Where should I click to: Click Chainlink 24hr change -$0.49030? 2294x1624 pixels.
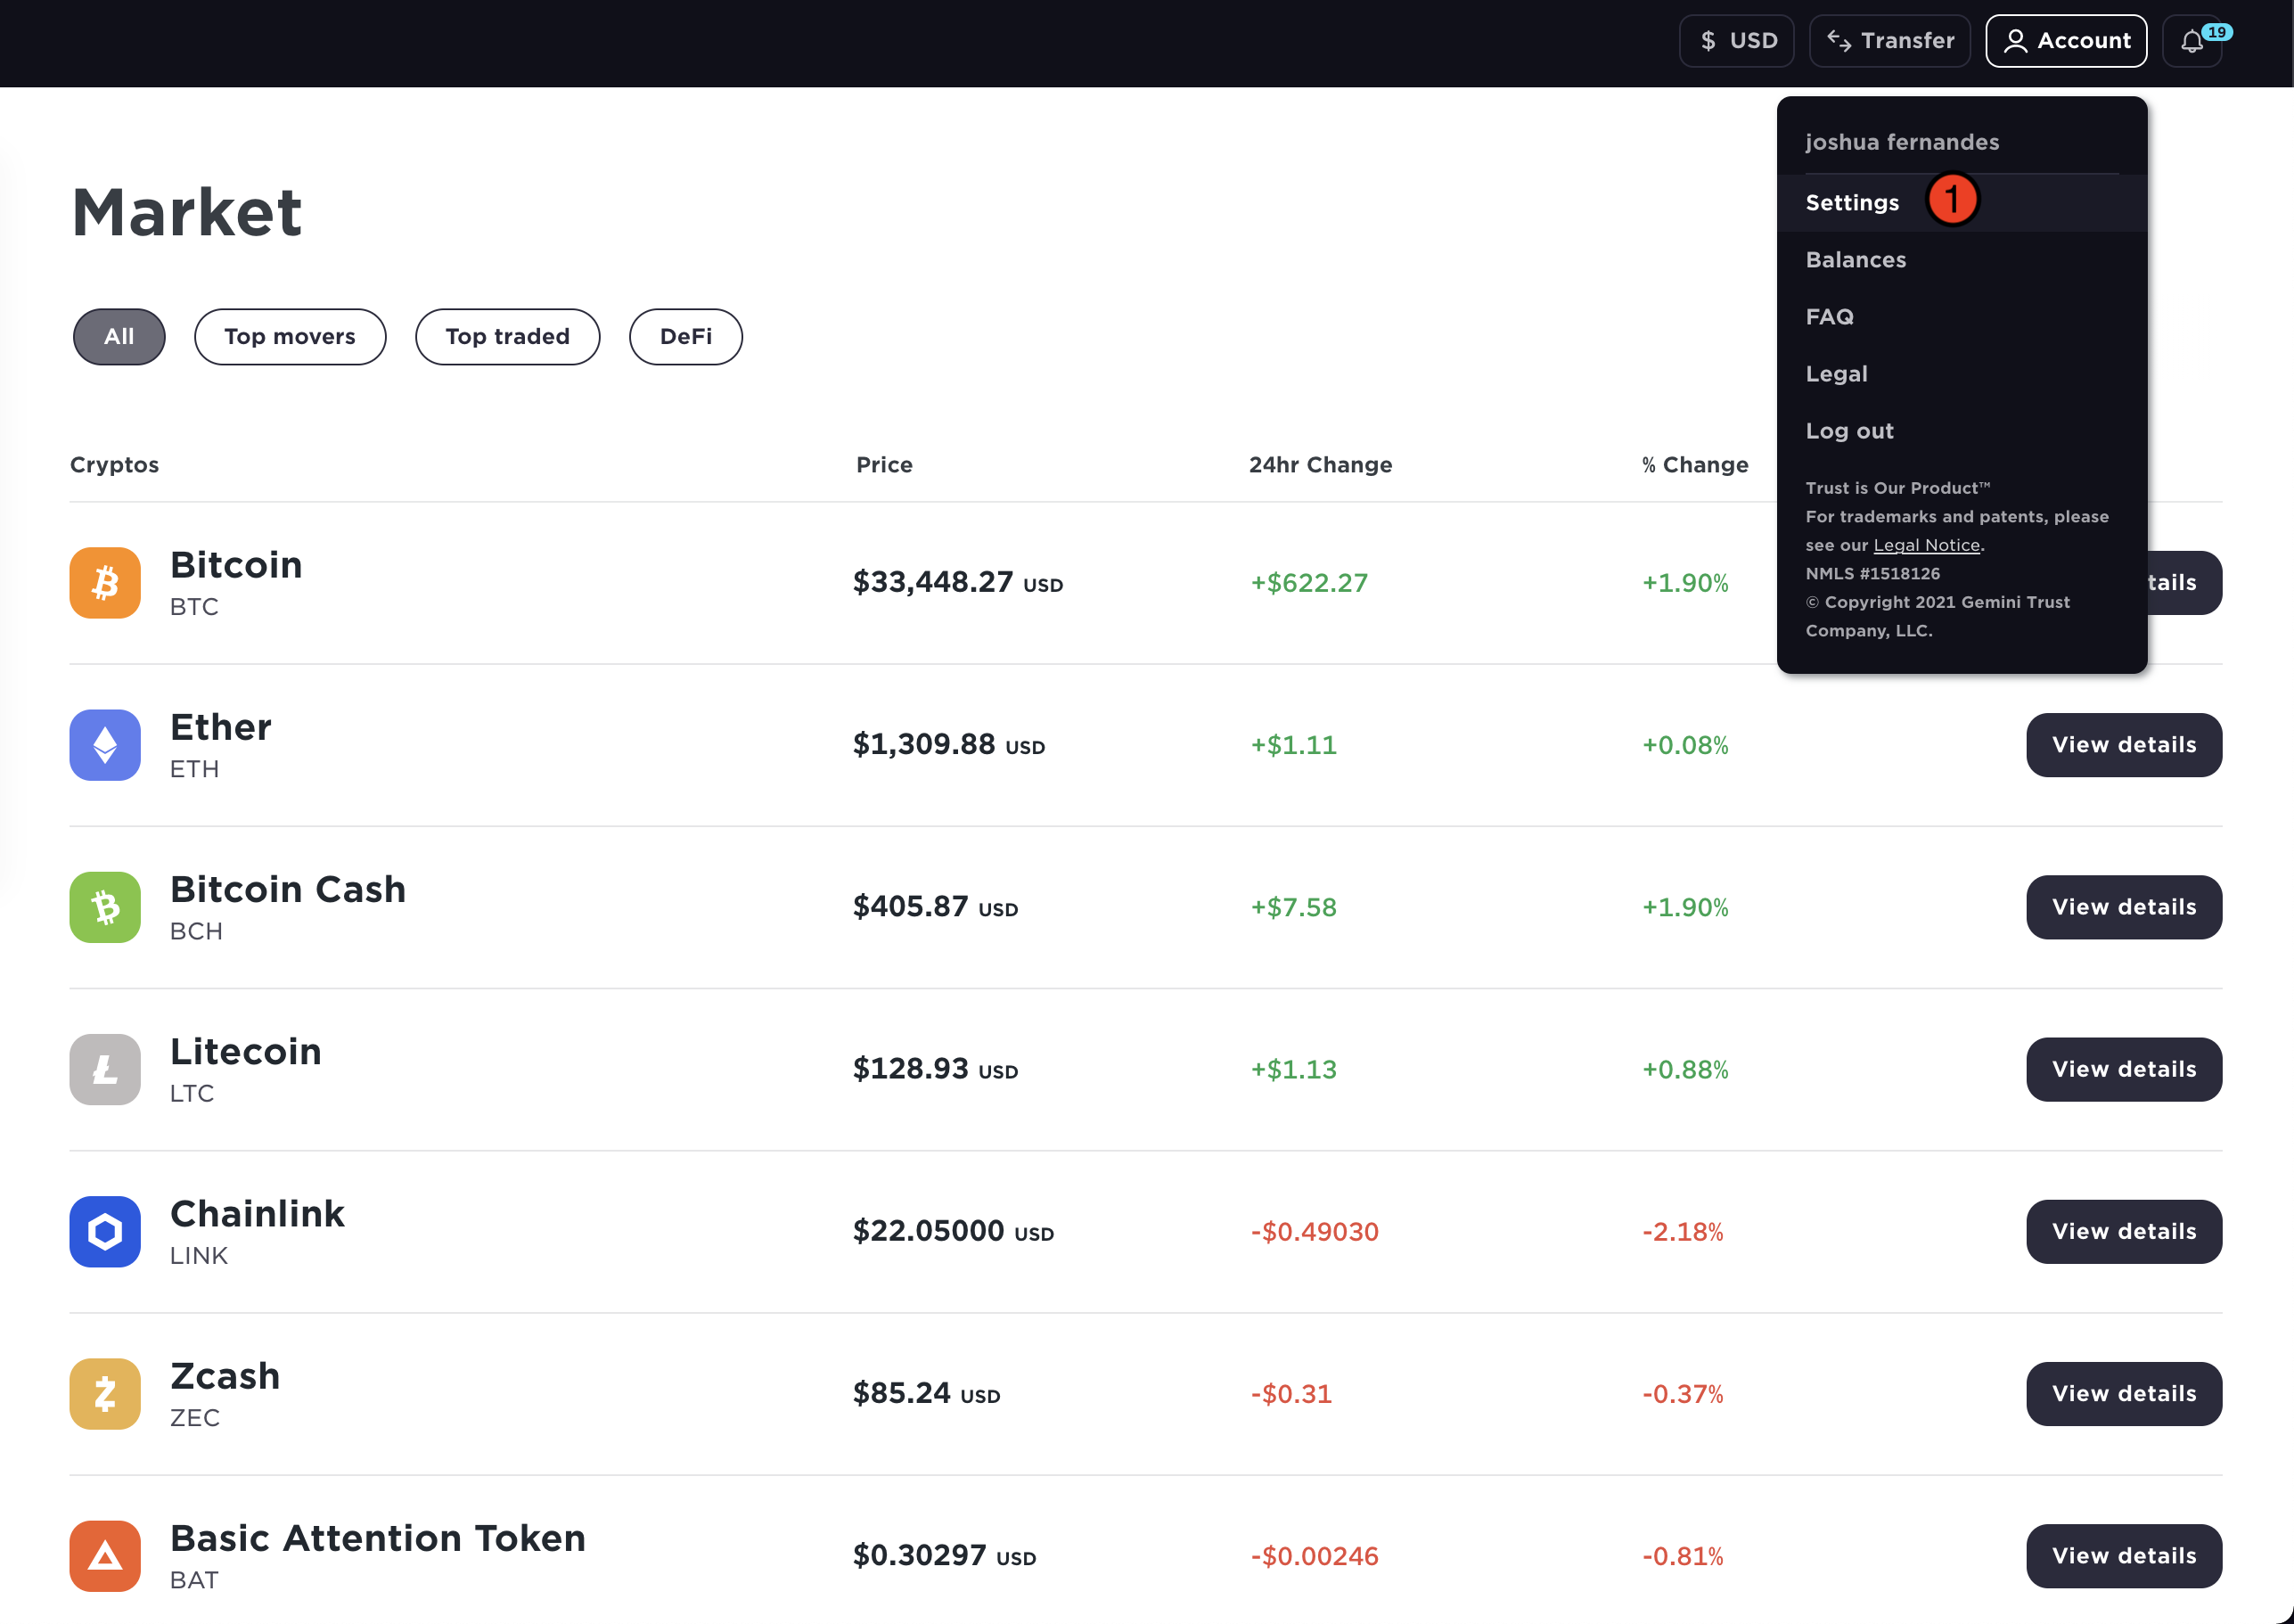1314,1231
